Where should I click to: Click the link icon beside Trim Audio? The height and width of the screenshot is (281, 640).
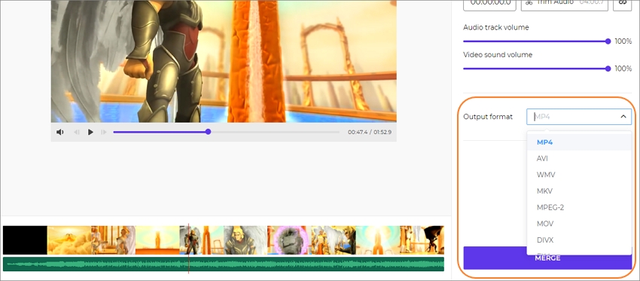click(623, 2)
